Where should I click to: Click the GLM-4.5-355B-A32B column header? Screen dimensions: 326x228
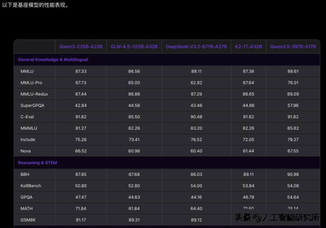tap(134, 47)
